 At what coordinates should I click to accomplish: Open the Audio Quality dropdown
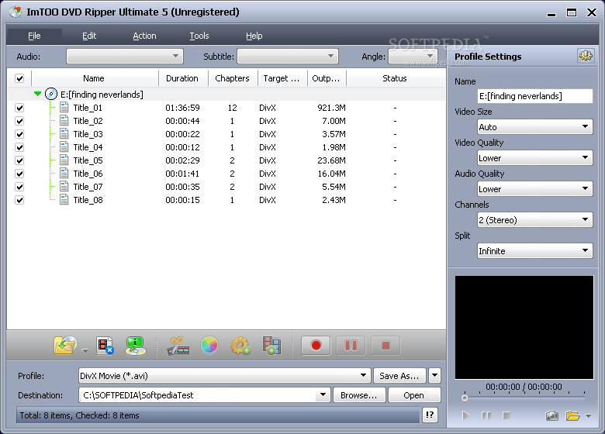click(x=534, y=189)
